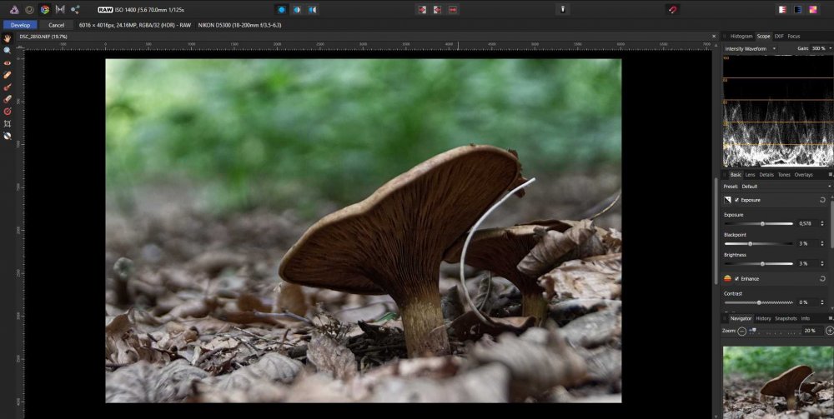Select the View (hand) tool
Viewport: 834px width, 419px height.
(8, 38)
